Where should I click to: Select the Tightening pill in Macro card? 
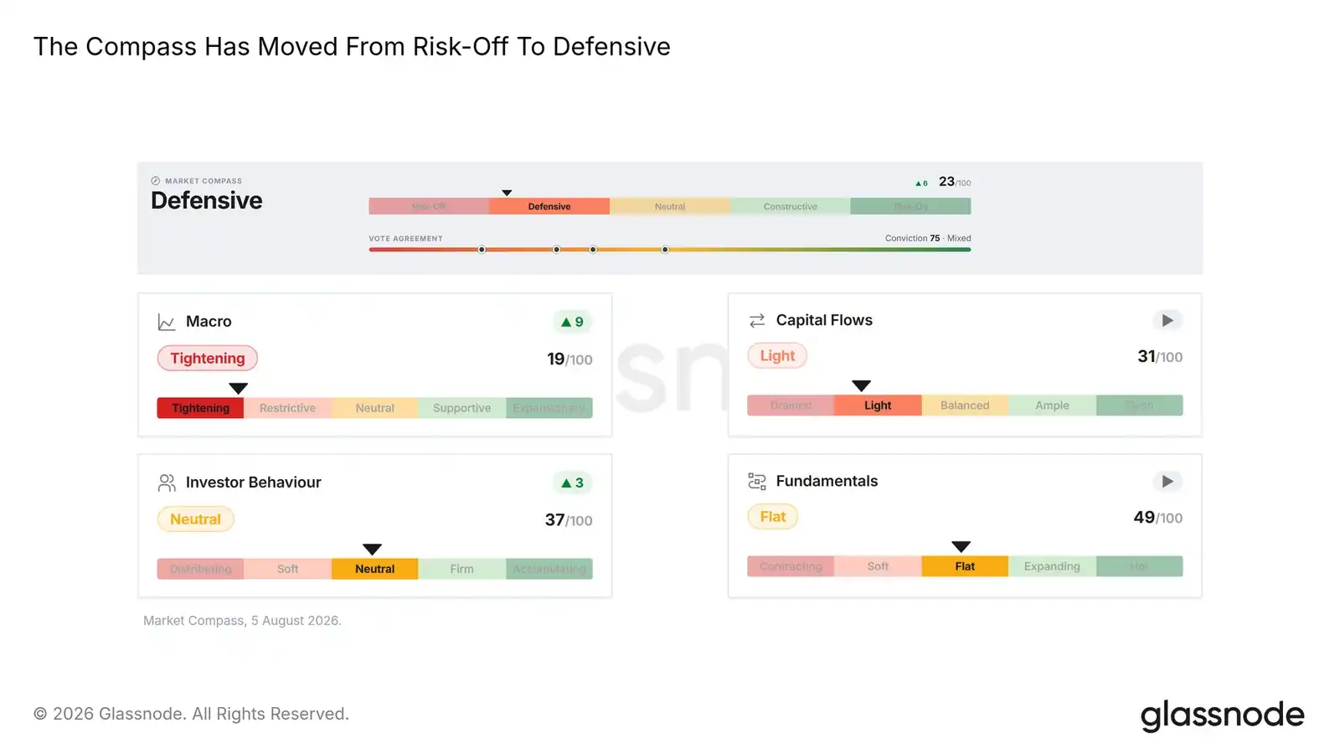click(208, 359)
